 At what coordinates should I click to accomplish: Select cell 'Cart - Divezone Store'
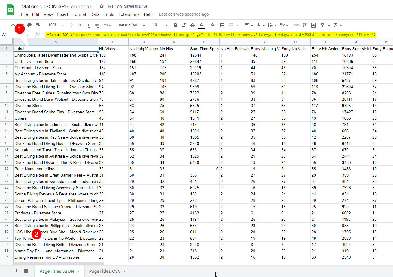pos(56,61)
